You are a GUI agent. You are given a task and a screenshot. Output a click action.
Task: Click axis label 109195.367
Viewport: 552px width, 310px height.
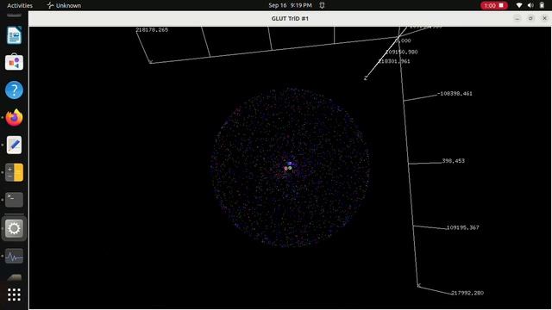[462, 227]
